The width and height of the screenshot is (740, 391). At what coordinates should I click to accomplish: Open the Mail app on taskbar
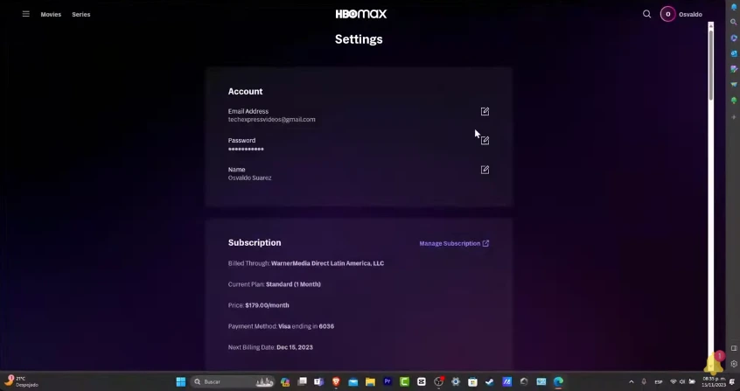pos(353,381)
